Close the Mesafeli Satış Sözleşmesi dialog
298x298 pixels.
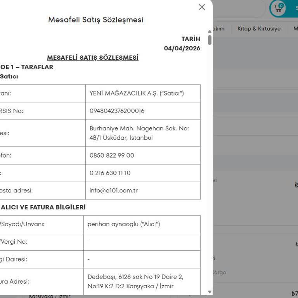201,7
